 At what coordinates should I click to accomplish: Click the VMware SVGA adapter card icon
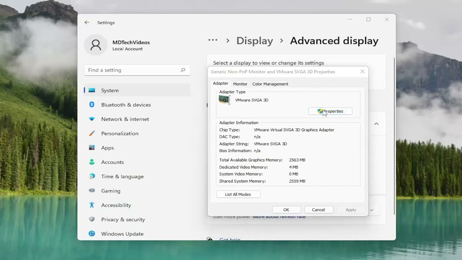225,100
